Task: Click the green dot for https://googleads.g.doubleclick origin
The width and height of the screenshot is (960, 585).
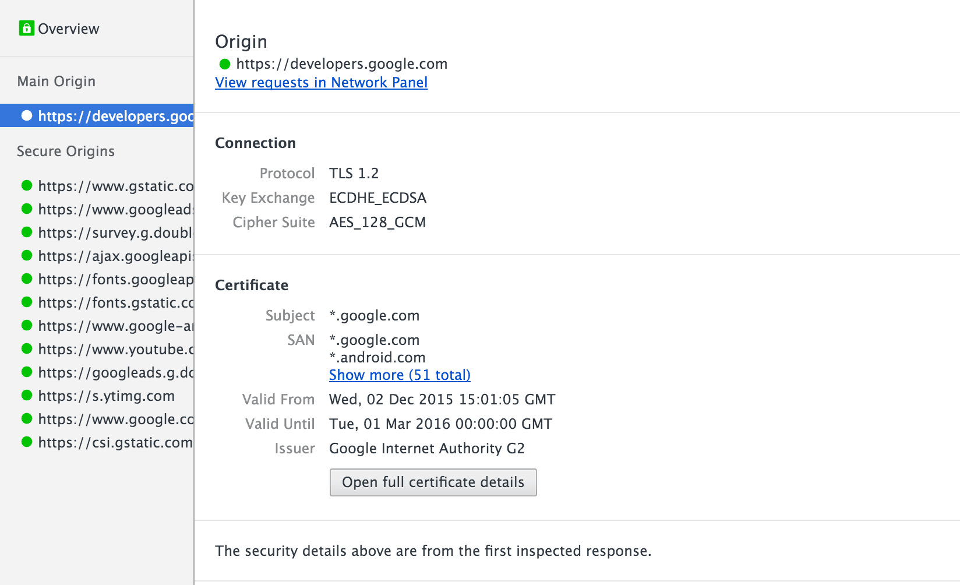Action: pos(27,372)
